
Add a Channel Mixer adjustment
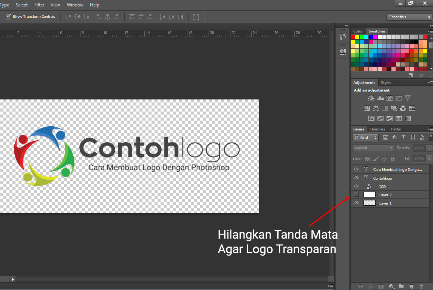click(403, 109)
